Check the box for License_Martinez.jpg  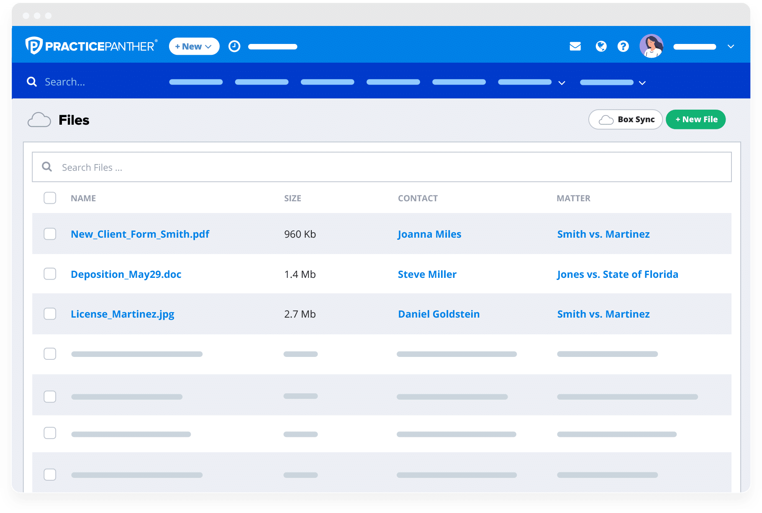pyautogui.click(x=50, y=313)
